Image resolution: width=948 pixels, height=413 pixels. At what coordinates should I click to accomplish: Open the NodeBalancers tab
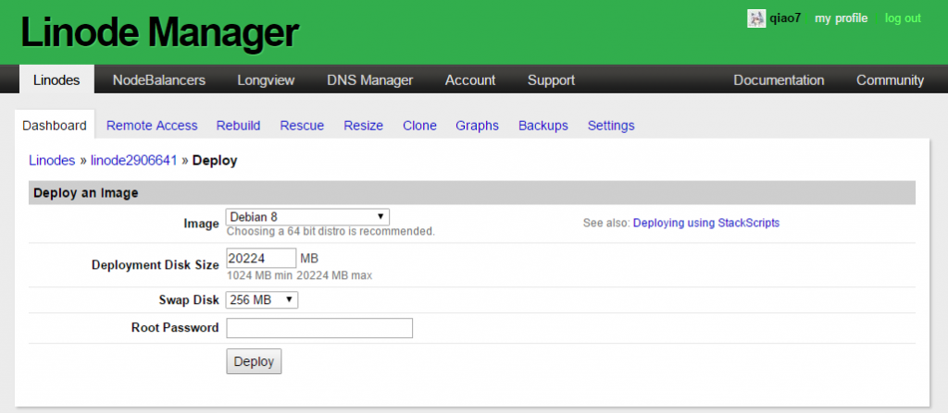pyautogui.click(x=159, y=79)
